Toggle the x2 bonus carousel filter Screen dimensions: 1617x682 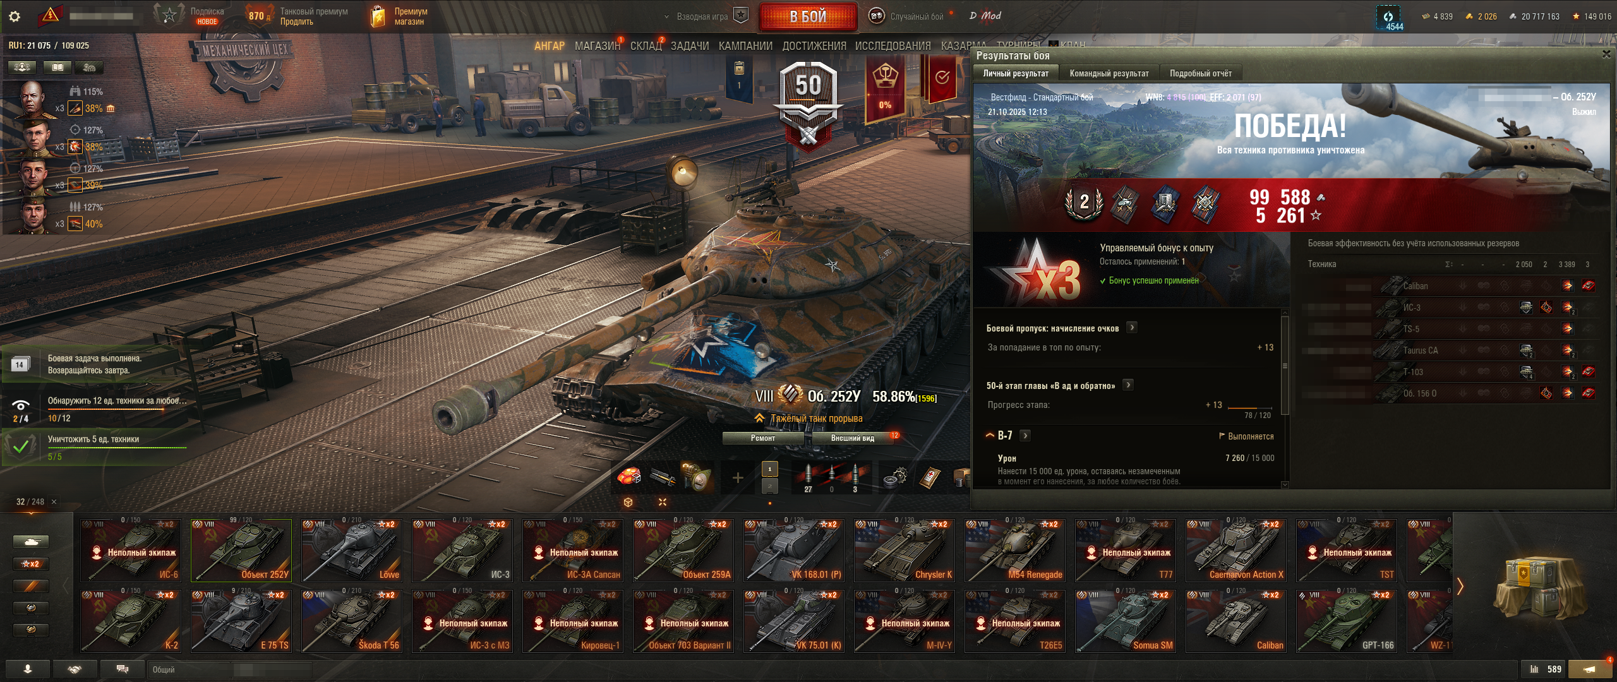(31, 564)
